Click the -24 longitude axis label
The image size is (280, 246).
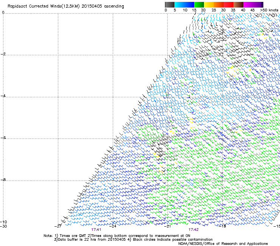[113, 226]
